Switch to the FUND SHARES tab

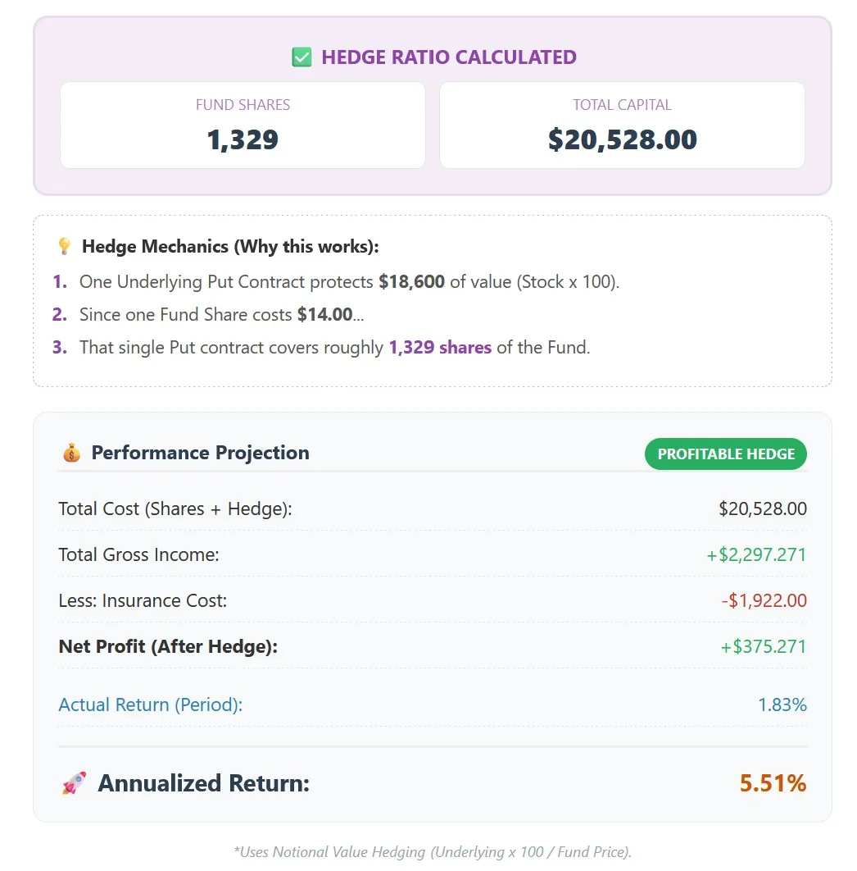click(243, 105)
